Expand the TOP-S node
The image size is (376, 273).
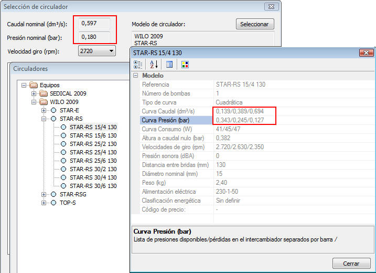44,203
